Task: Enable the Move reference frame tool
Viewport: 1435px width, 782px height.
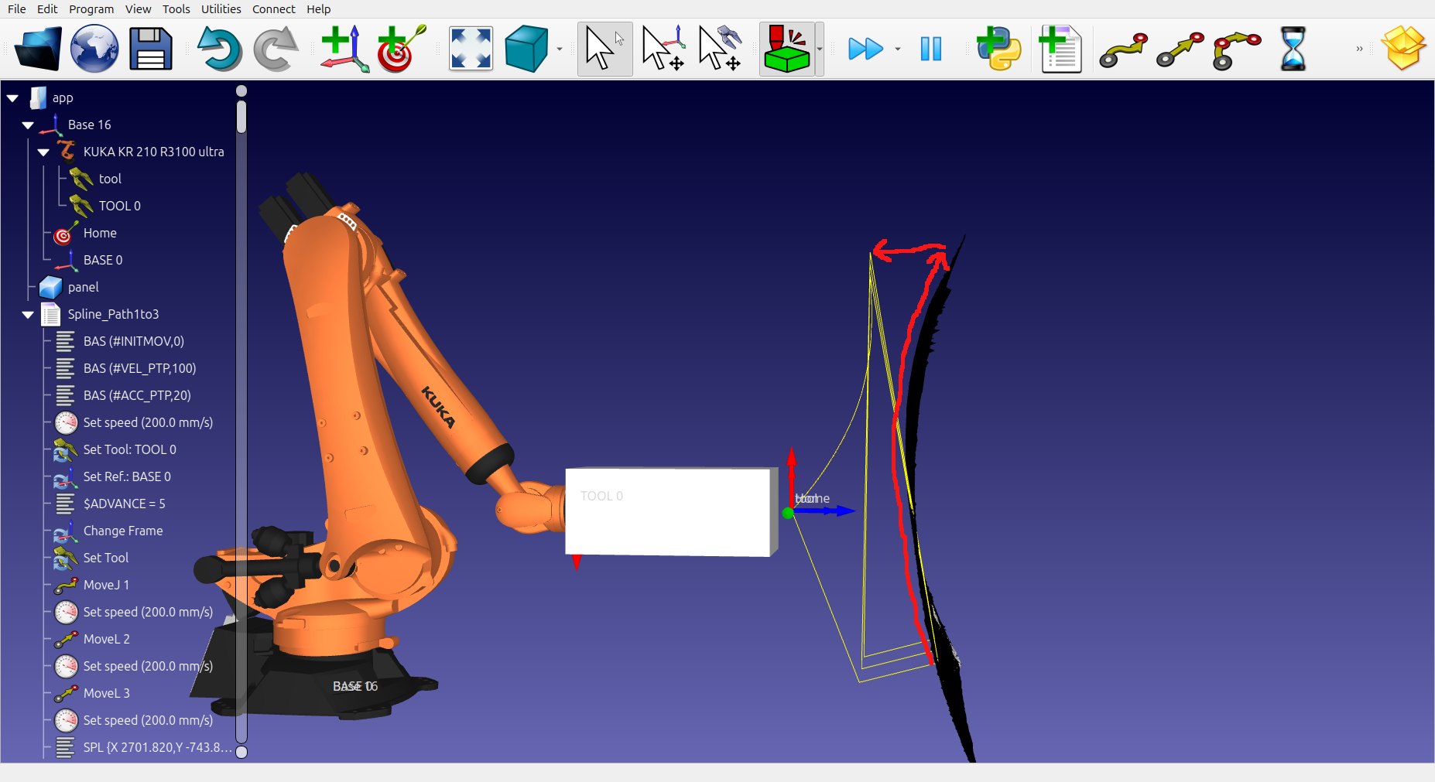Action: 663,49
